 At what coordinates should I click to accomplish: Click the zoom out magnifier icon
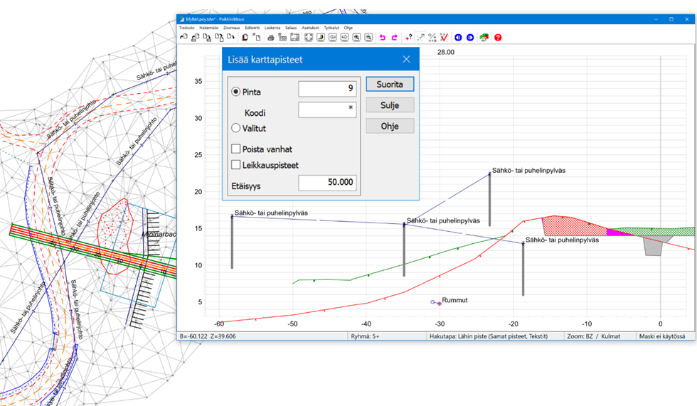368,37
